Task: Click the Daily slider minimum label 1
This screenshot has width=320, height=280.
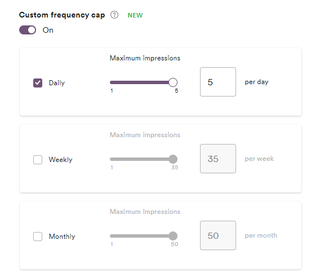Action: click(x=112, y=91)
